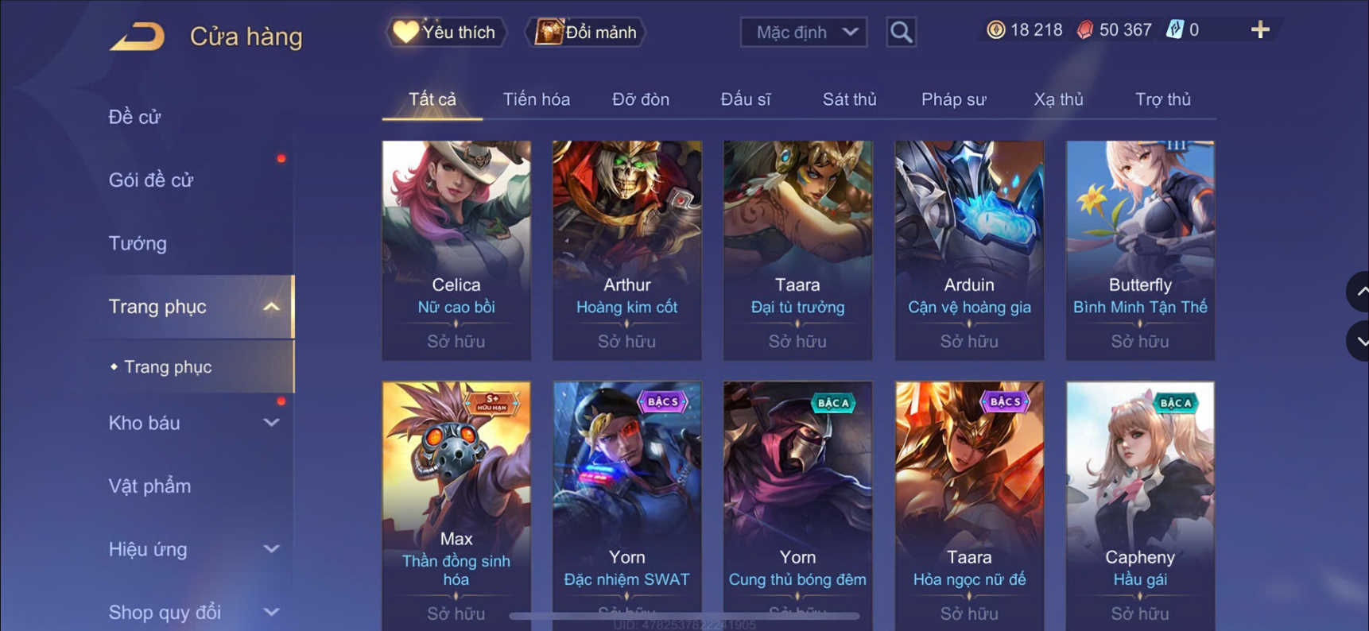This screenshot has width=1369, height=631.
Task: Switch to the Pháp sư tab
Action: (x=953, y=99)
